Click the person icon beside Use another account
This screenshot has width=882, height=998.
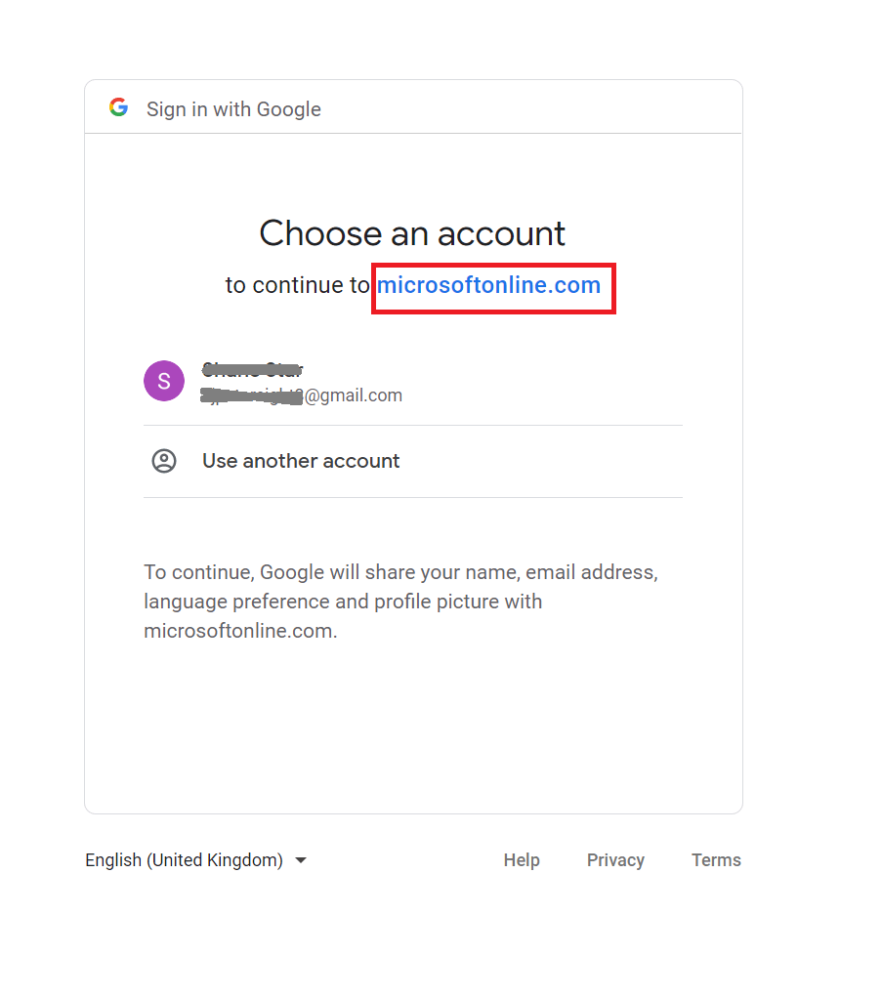click(x=164, y=461)
